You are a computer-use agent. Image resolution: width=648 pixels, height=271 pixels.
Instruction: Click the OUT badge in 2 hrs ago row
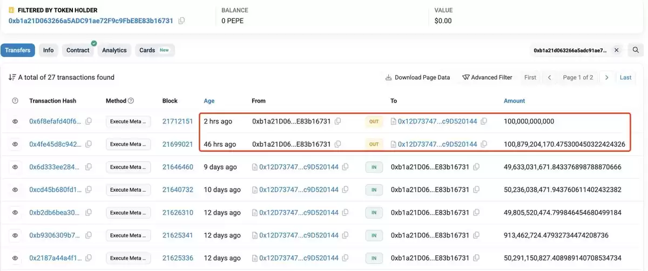click(374, 121)
